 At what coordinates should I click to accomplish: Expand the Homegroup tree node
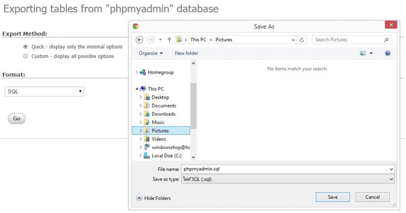coord(137,72)
